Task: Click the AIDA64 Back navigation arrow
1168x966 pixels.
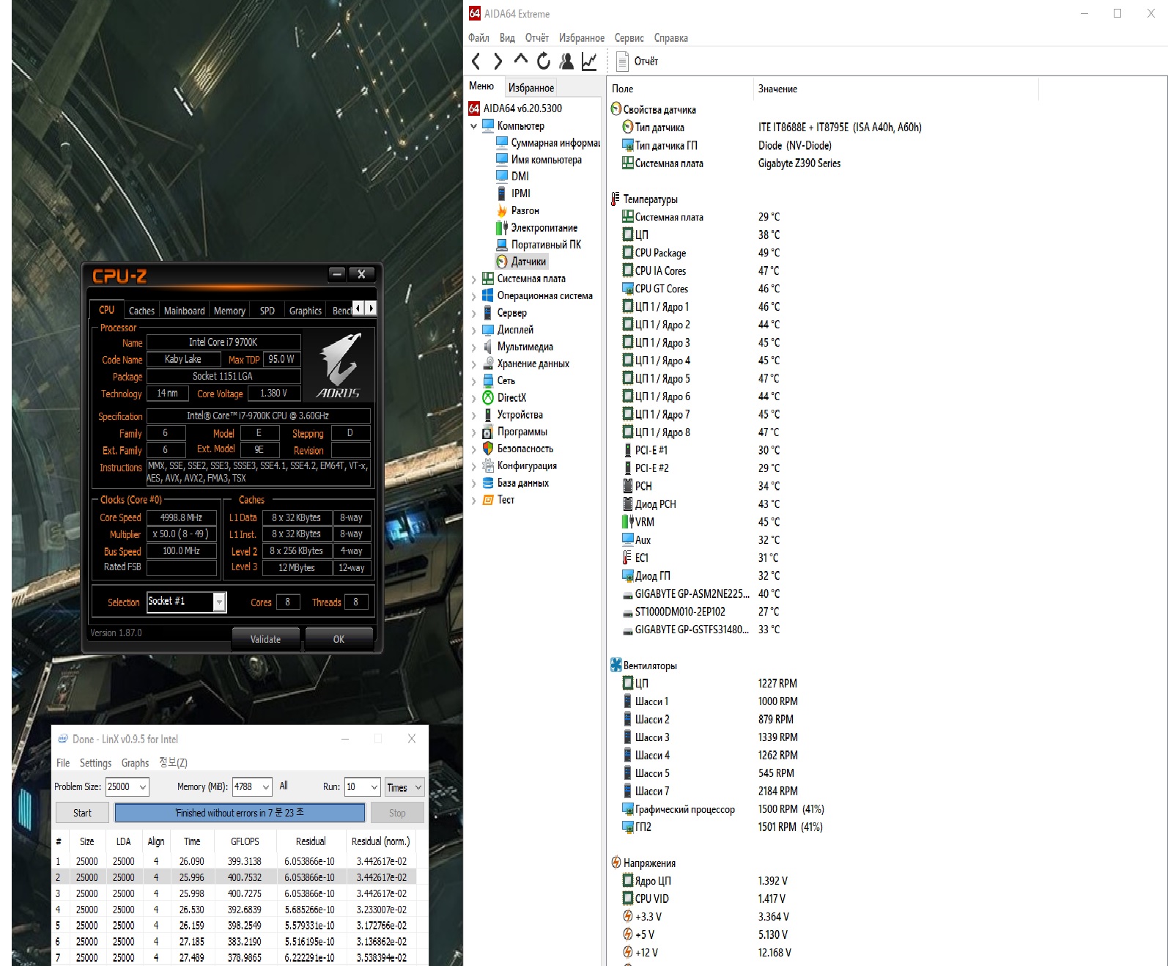Action: pyautogui.click(x=476, y=62)
